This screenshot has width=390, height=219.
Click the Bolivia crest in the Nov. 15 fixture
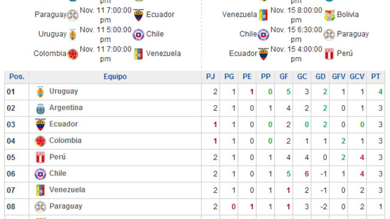click(x=329, y=15)
